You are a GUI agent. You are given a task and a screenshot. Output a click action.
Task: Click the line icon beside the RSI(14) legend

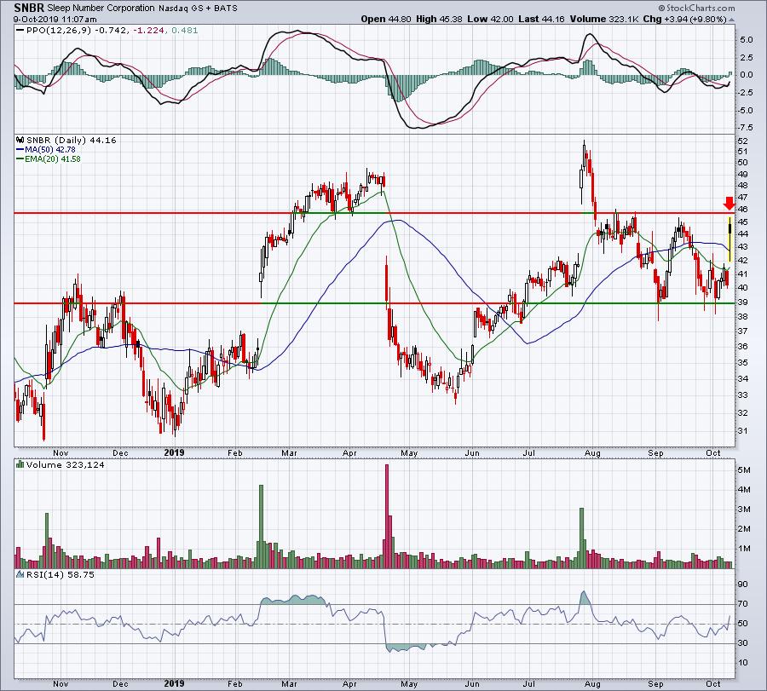click(20, 574)
